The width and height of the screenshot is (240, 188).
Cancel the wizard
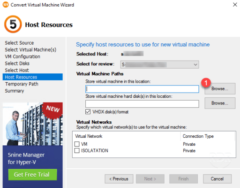[x=217, y=179]
